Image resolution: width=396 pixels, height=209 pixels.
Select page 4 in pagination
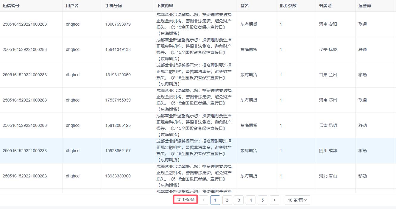251,200
